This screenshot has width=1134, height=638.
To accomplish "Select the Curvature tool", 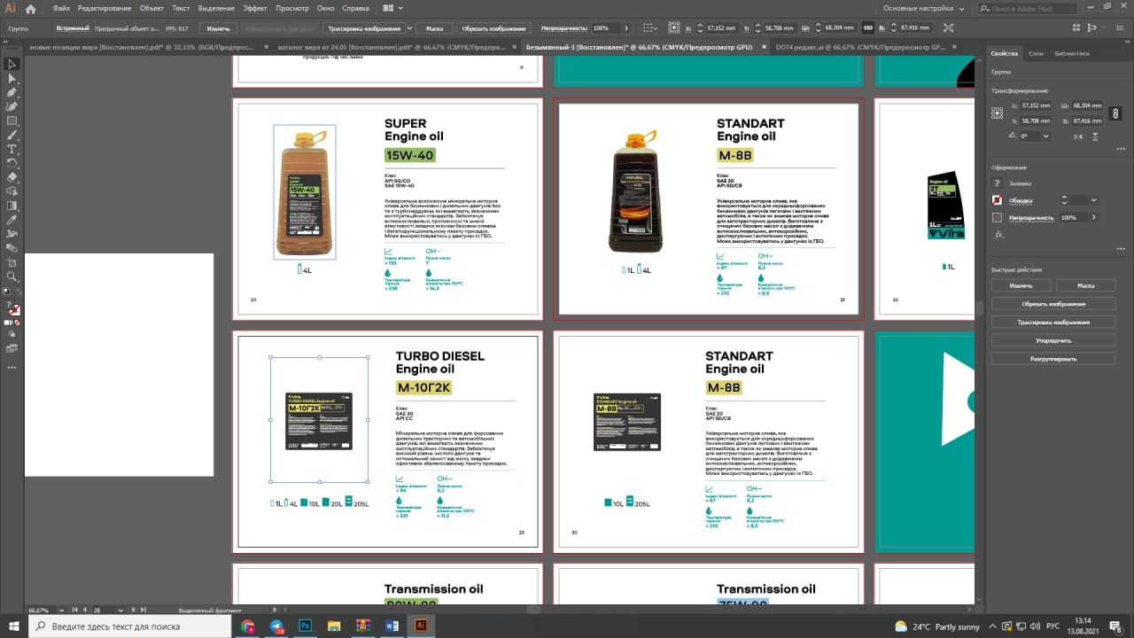I will (x=12, y=106).
